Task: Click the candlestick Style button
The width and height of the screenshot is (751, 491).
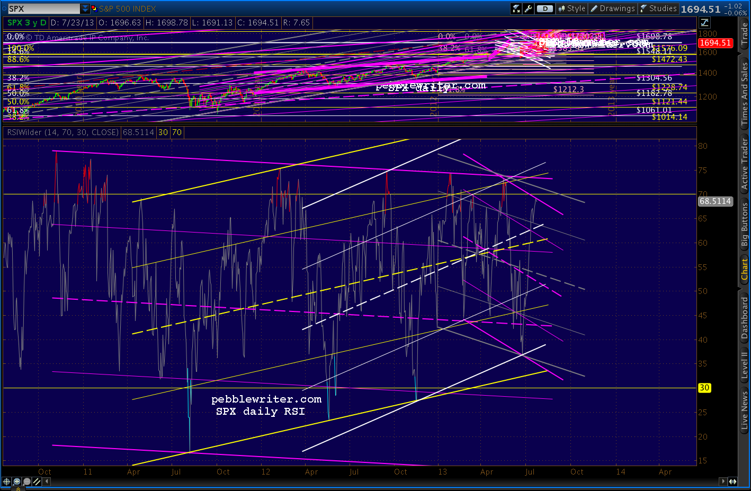Action: tap(571, 8)
